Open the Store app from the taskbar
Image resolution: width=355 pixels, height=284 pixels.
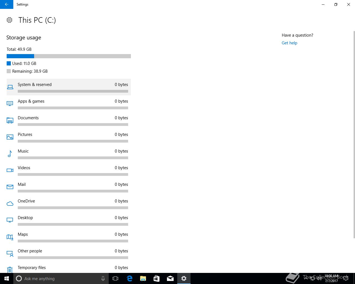156,278
